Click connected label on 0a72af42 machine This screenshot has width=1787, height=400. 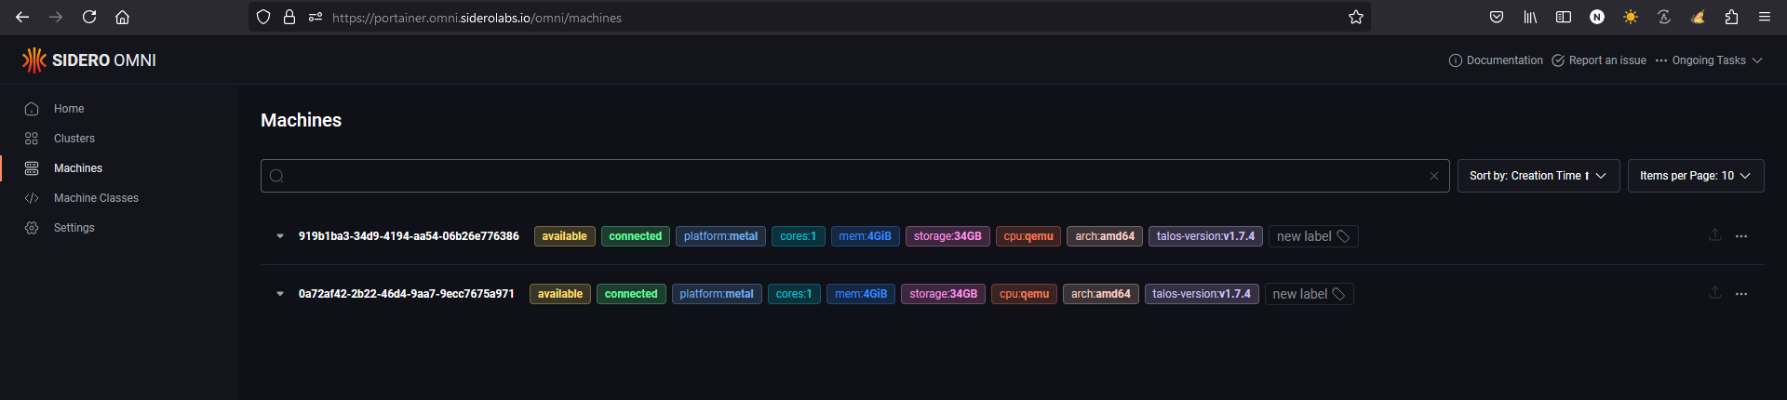click(x=631, y=294)
